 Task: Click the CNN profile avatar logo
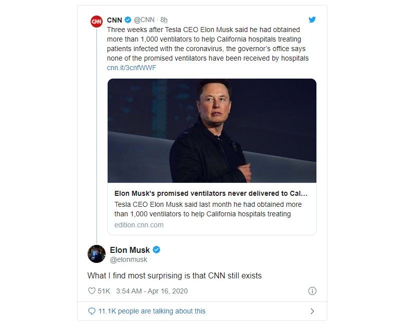click(x=97, y=21)
